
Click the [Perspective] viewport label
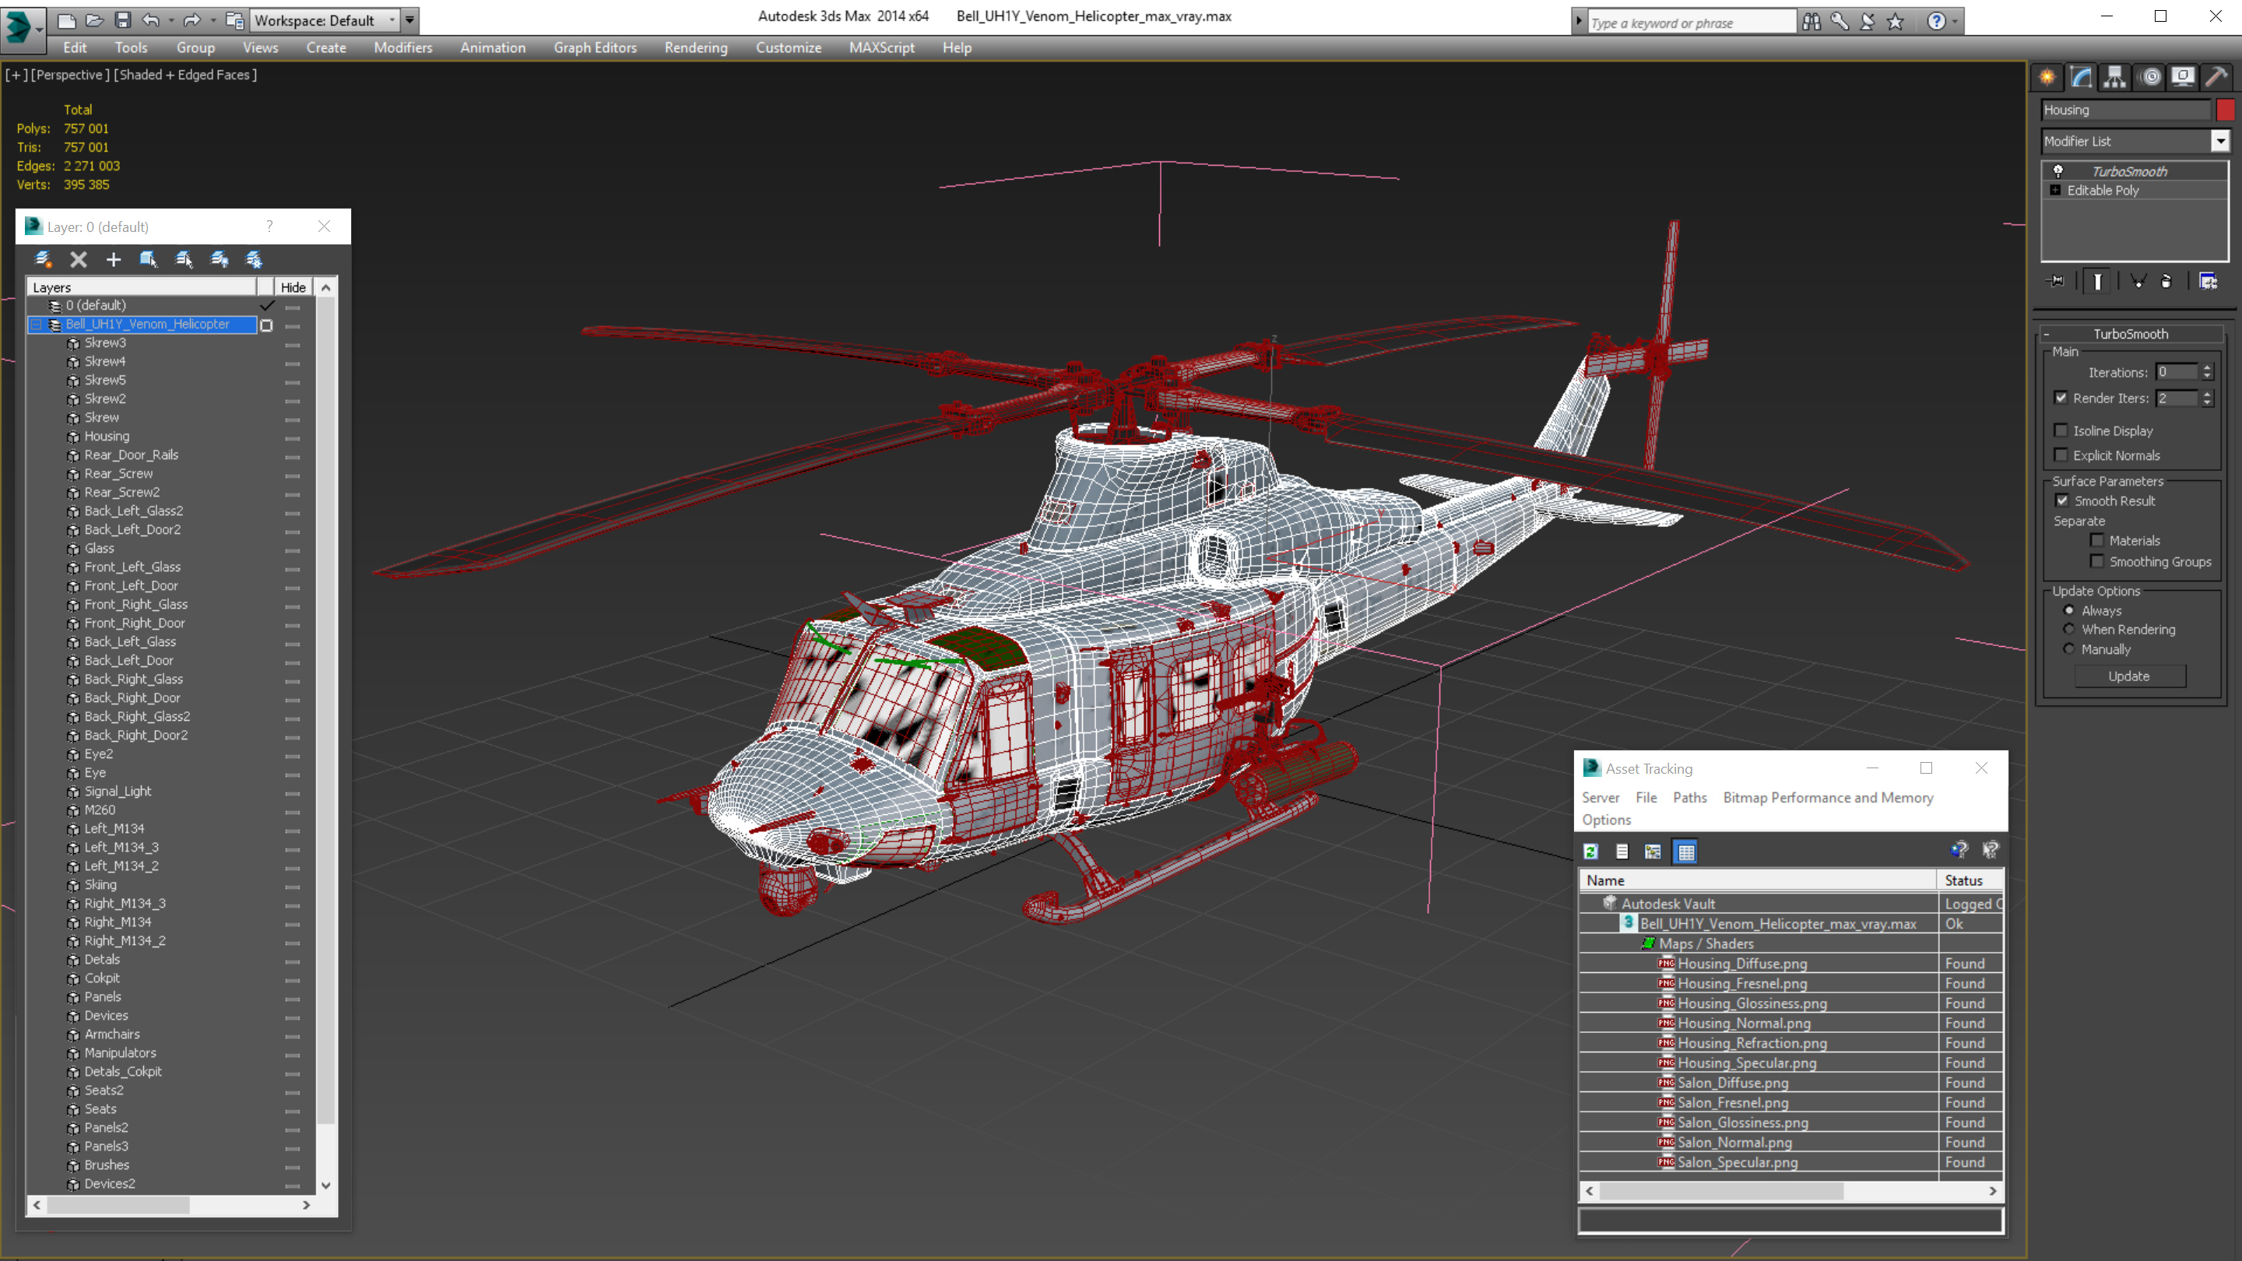[69, 75]
